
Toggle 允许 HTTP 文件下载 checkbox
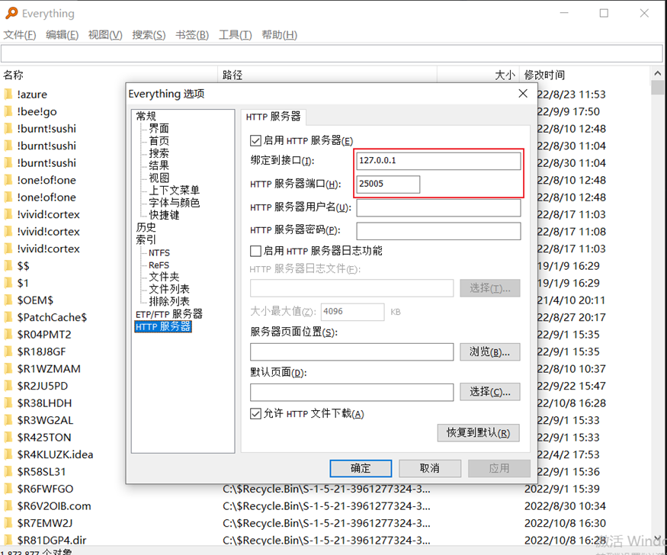pyautogui.click(x=255, y=413)
